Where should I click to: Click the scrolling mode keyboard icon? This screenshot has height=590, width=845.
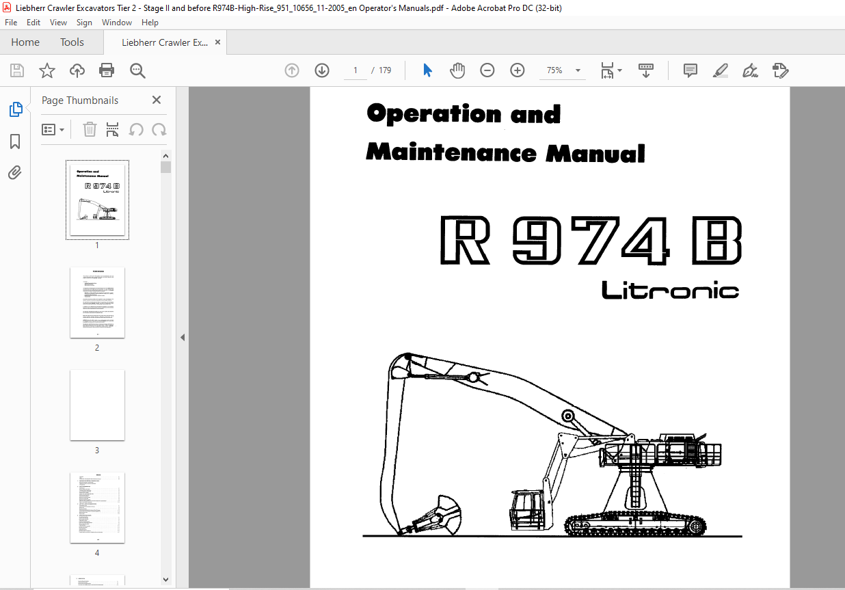[646, 70]
